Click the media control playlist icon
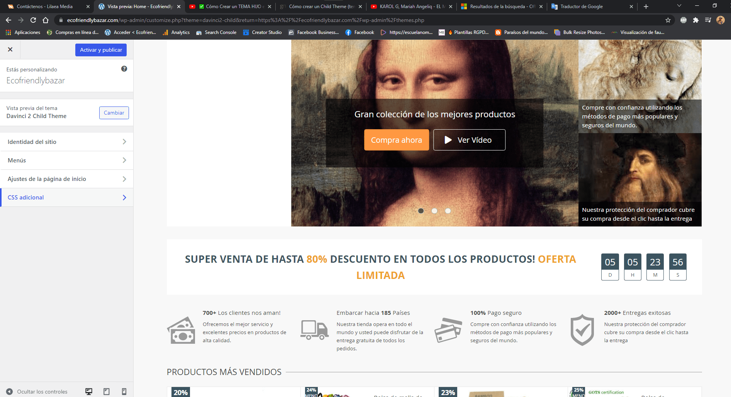The image size is (731, 397). 708,20
